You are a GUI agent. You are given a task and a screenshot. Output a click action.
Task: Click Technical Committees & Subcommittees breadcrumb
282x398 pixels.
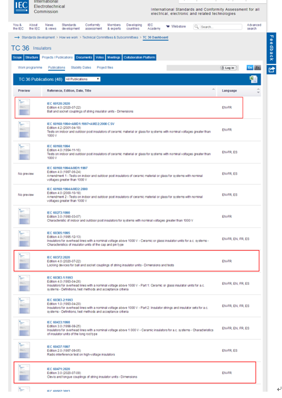point(110,37)
